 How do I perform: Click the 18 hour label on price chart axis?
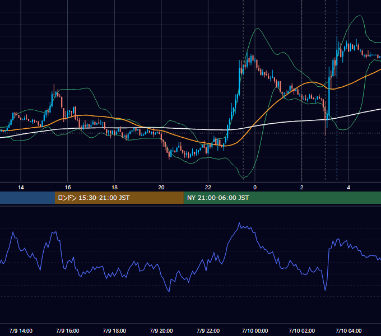[x=114, y=188]
